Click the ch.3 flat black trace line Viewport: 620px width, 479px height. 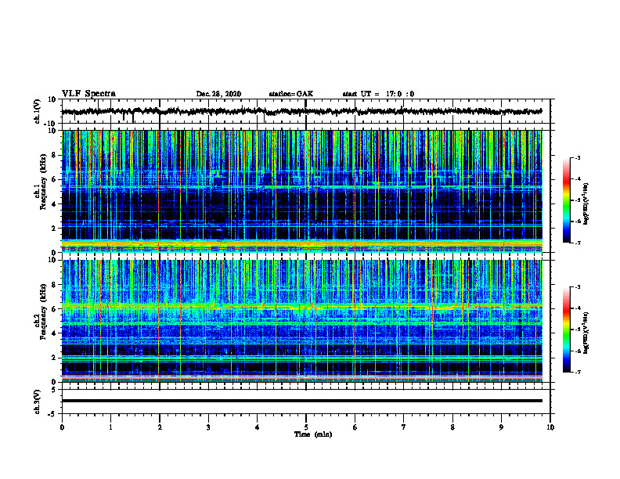pyautogui.click(x=302, y=401)
